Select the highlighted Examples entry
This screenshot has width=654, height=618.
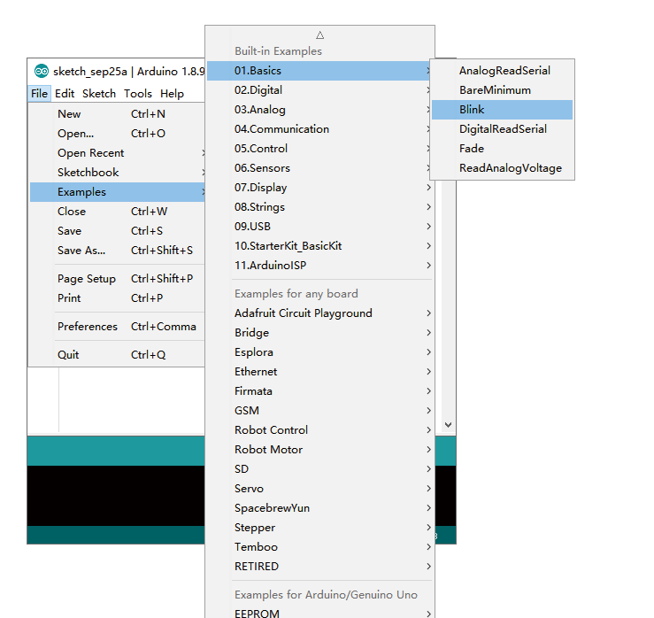pos(117,192)
